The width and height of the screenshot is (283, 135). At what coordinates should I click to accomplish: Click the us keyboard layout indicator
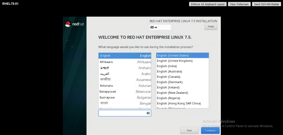point(160,27)
